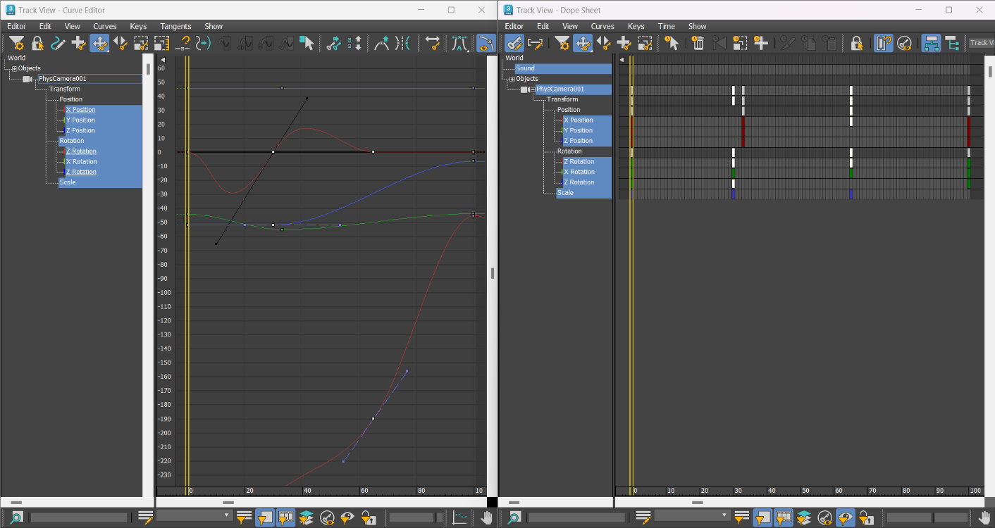Viewport: 995px width, 528px height.
Task: Click Dope Sheet horizontal scrollbar thumb
Action: [x=698, y=503]
